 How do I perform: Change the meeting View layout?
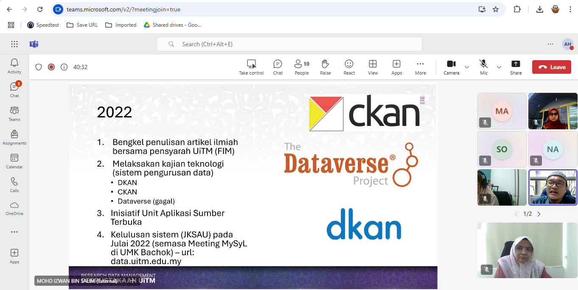pyautogui.click(x=373, y=67)
